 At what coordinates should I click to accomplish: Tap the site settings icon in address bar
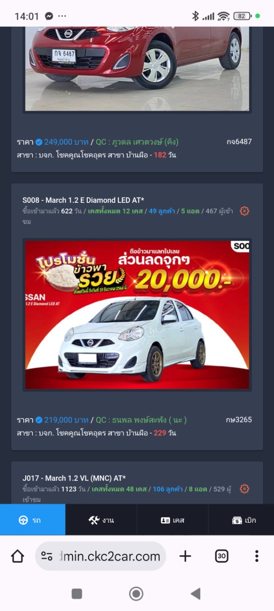click(x=47, y=556)
